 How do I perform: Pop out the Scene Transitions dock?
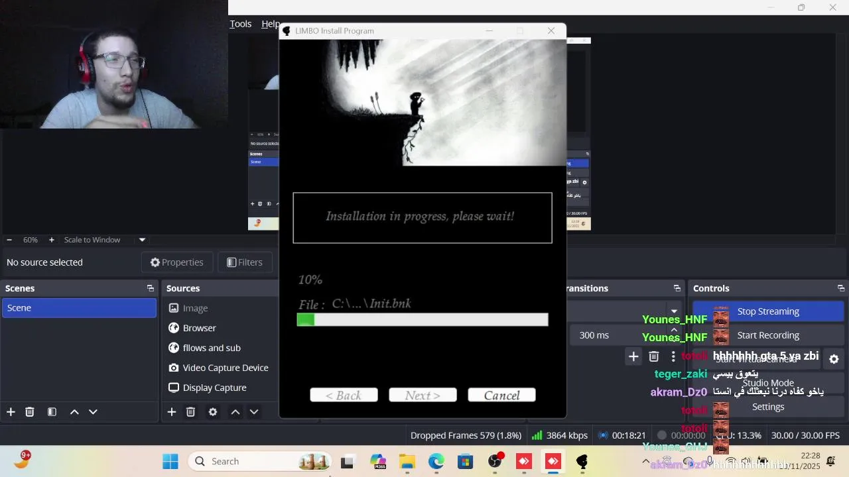pos(677,288)
